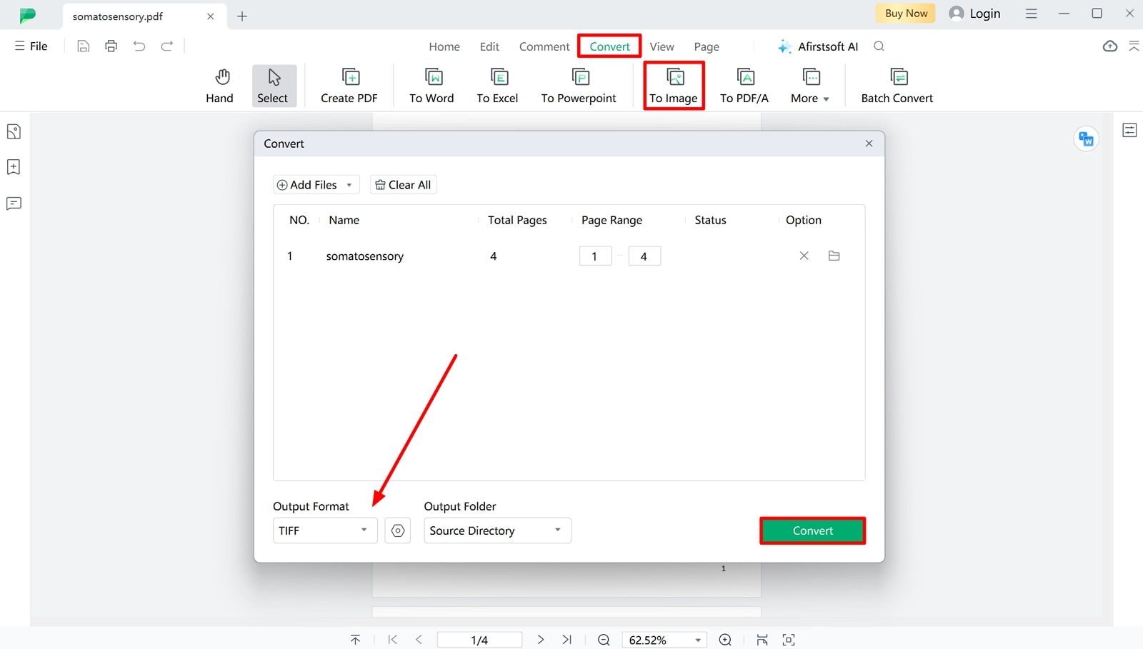Choose the To Powerpoint conversion
Screen dimensions: 1143x649
point(579,86)
